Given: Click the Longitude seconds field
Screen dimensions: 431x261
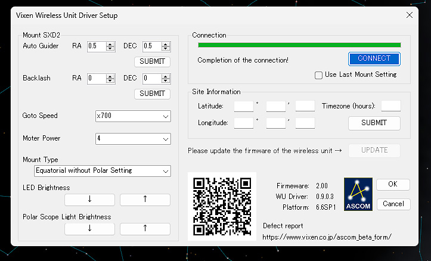Looking at the screenshot, I should coord(305,123).
